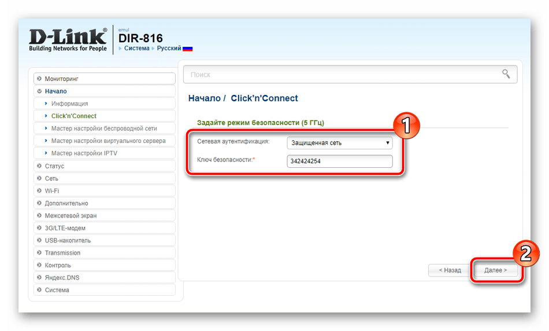This screenshot has height=331, width=549.
Task: Expand the 3G/LTE-модем section arrow
Action: 39,228
